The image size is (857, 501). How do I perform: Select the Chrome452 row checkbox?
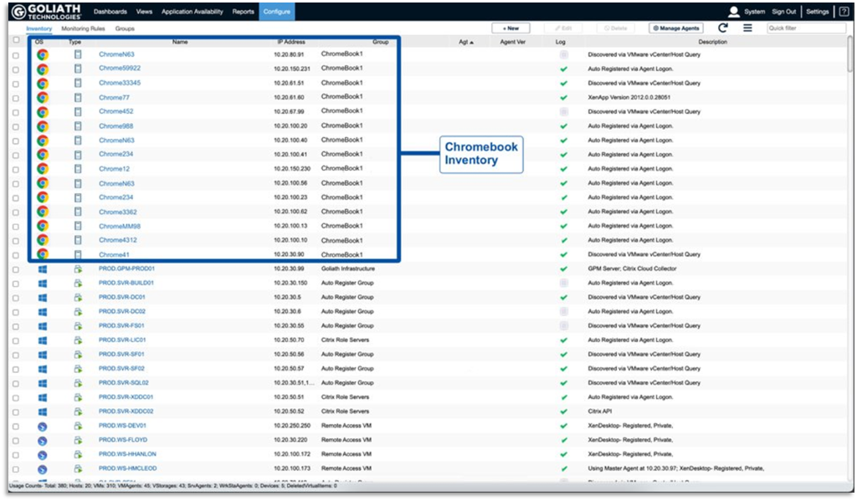coord(16,112)
